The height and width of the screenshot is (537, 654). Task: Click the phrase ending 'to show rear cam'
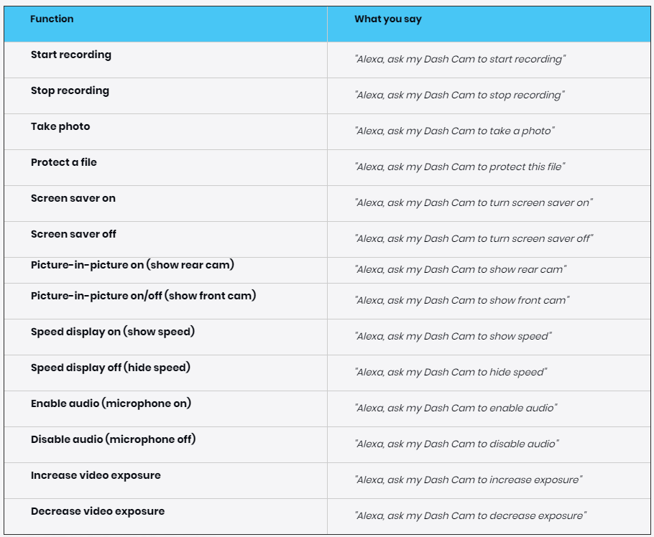(461, 269)
